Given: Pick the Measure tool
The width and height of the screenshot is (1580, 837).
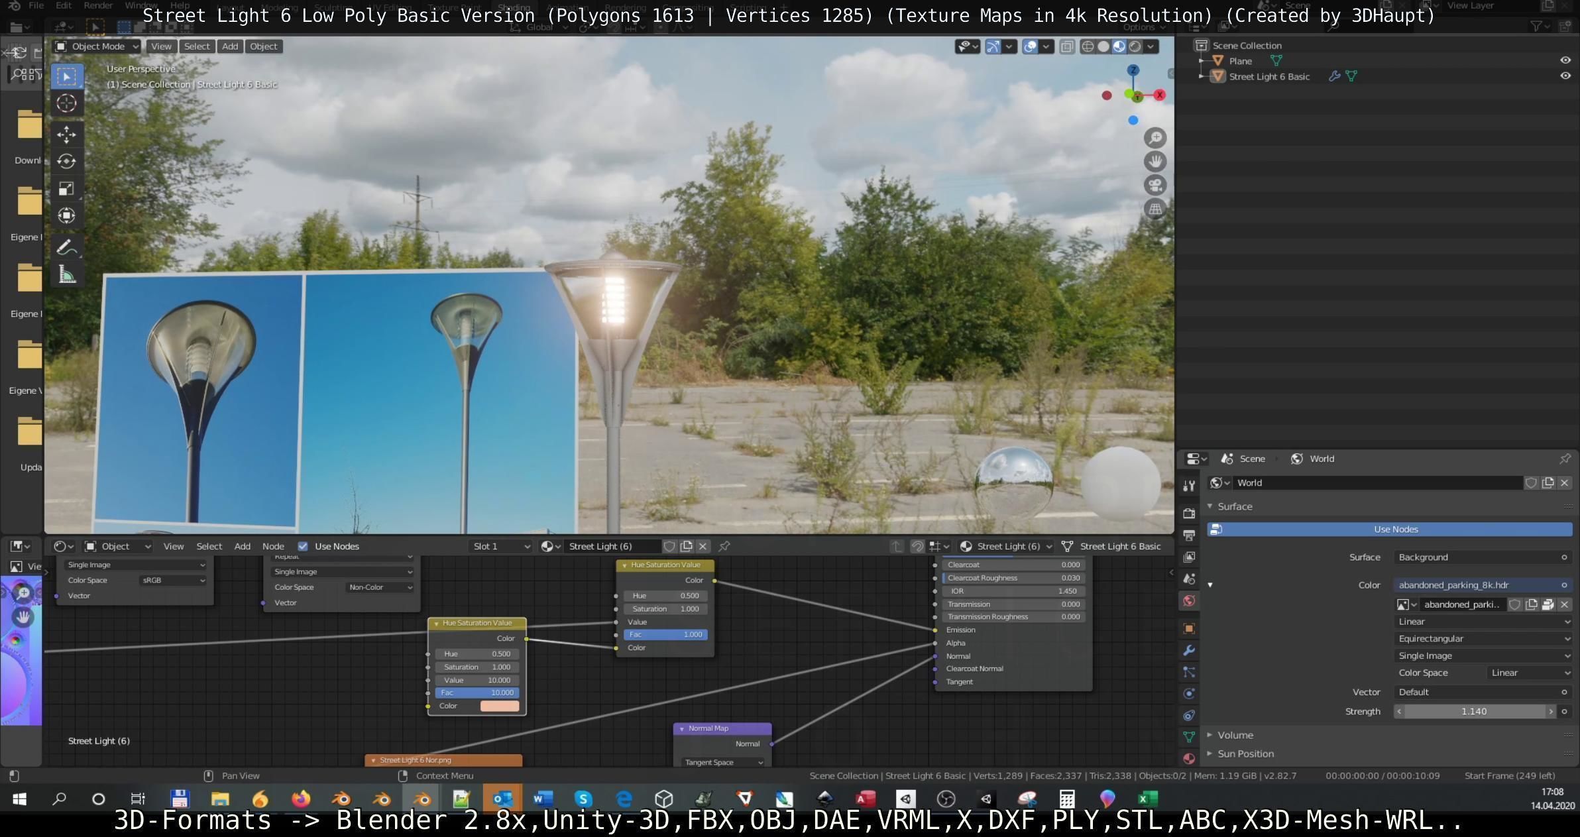Looking at the screenshot, I should (66, 274).
